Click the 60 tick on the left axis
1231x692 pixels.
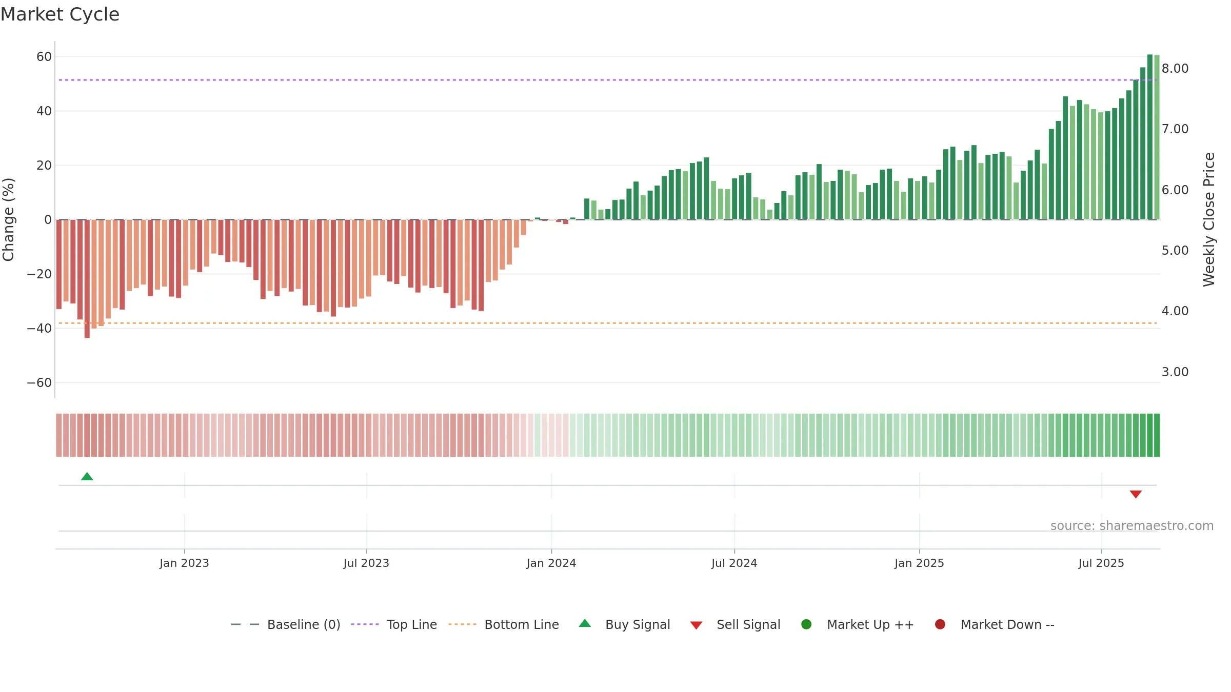[44, 57]
